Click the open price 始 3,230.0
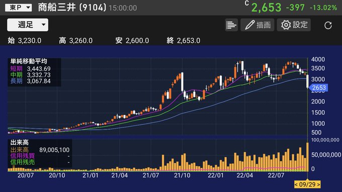Image resolution: width=342 pixels, height=192 pixels. [25, 41]
